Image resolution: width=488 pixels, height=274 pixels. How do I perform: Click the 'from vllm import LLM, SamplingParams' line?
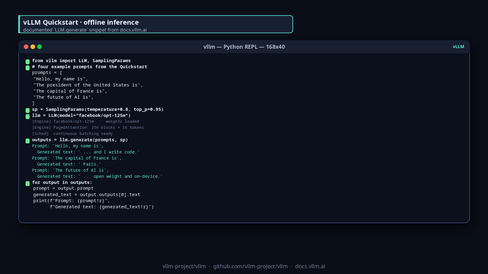pos(81,61)
